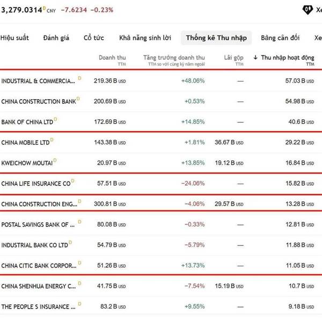Select gross profit 19.12 B USD
Image resolution: width=322 pixels, height=322 pixels.
pyautogui.click(x=229, y=163)
